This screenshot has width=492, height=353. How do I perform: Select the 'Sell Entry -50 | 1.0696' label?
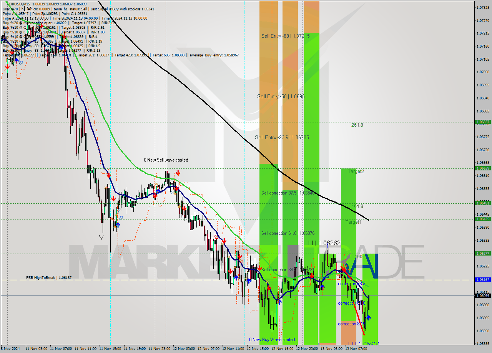click(x=281, y=96)
